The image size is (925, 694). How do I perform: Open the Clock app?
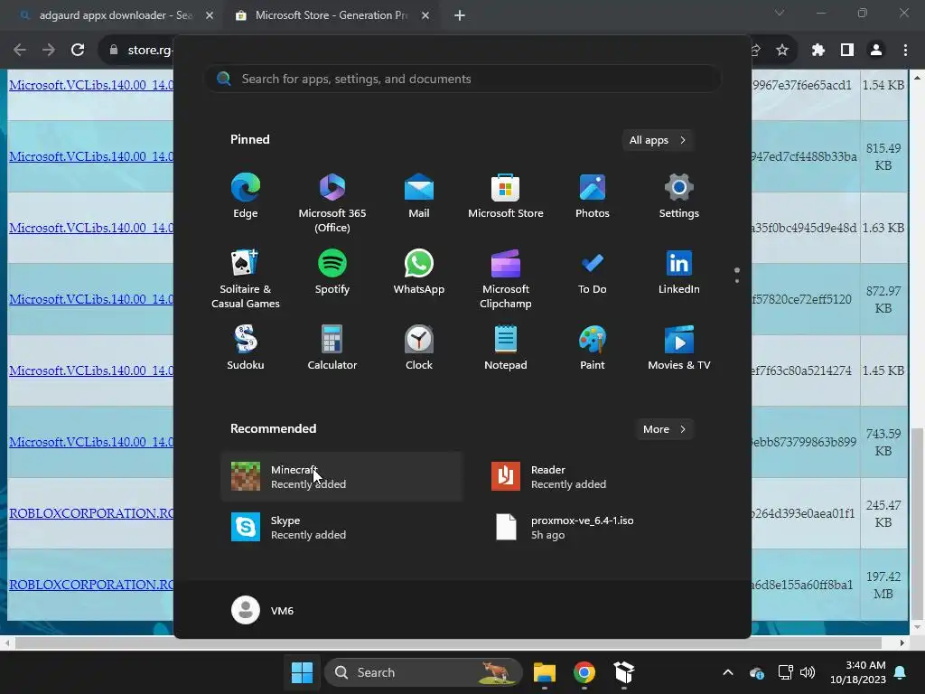[x=419, y=348]
